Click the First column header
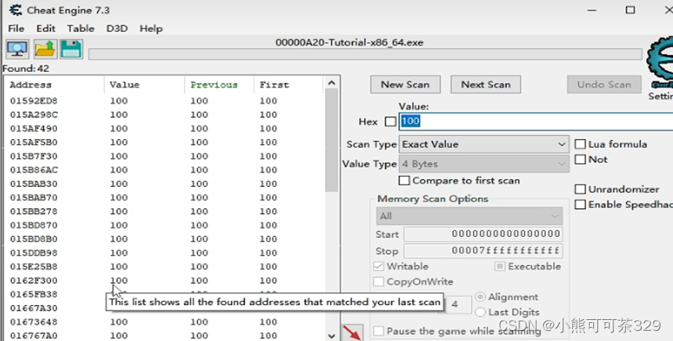 288,84
